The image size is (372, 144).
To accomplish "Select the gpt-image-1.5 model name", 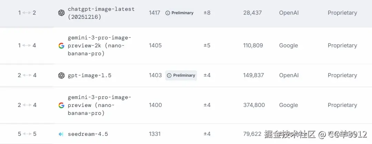I will pyautogui.click(x=90, y=75).
